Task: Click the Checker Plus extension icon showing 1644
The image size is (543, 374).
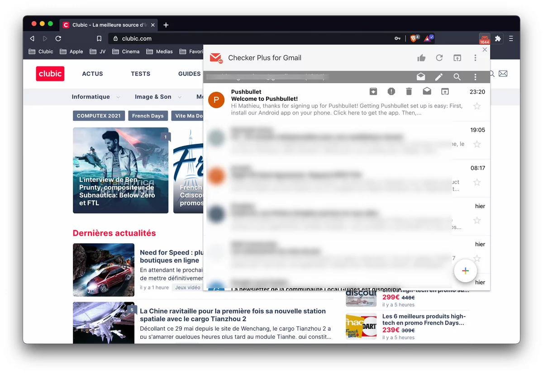Action: [485, 39]
